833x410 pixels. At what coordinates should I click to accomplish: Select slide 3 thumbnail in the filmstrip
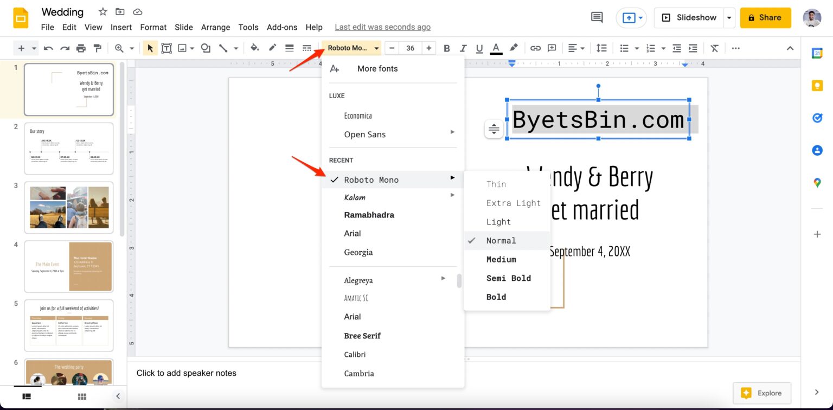pos(68,207)
